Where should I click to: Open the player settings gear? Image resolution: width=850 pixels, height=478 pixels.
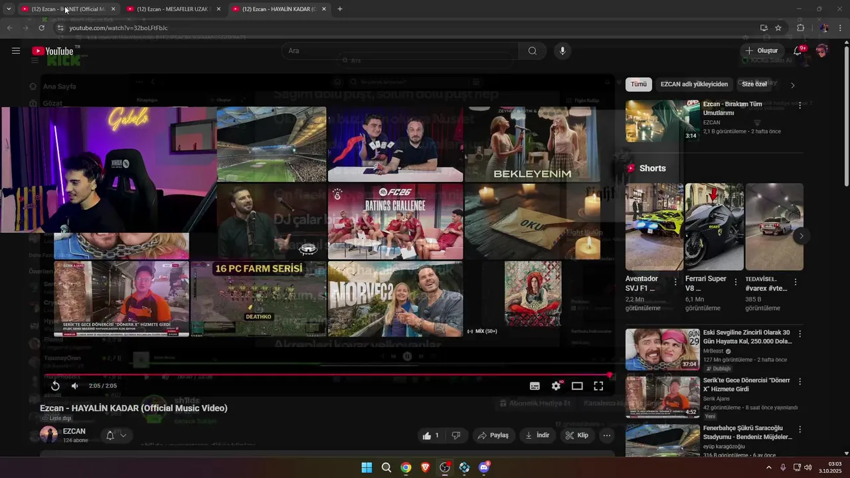coord(556,386)
